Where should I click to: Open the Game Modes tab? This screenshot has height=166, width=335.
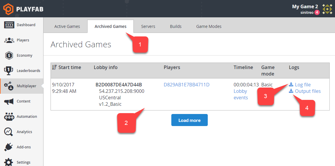pyautogui.click(x=209, y=26)
